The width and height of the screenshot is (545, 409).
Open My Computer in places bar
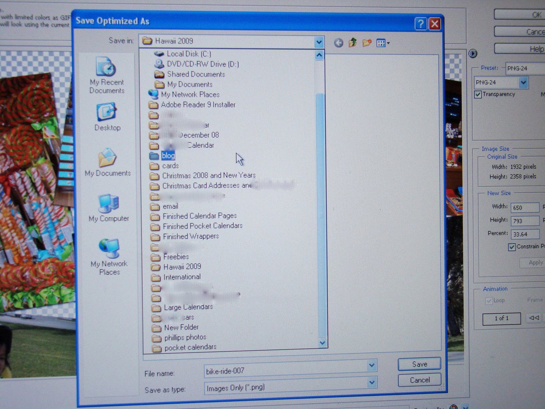109,208
